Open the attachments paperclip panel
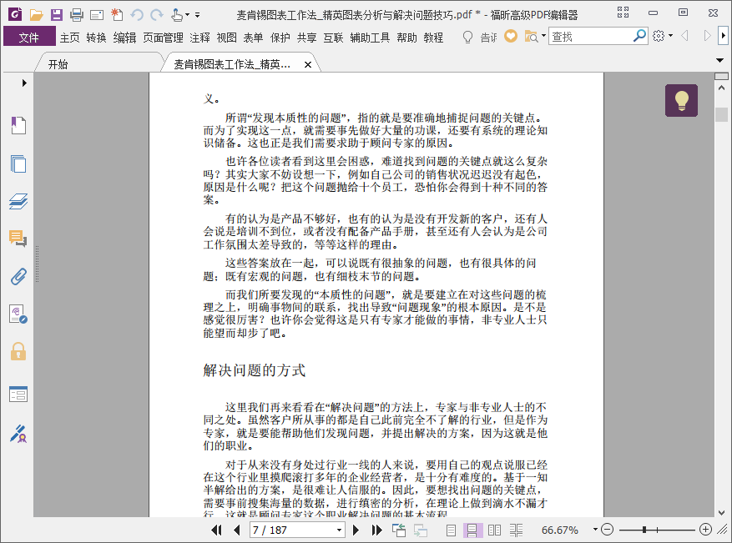This screenshot has height=543, width=732. [18, 277]
